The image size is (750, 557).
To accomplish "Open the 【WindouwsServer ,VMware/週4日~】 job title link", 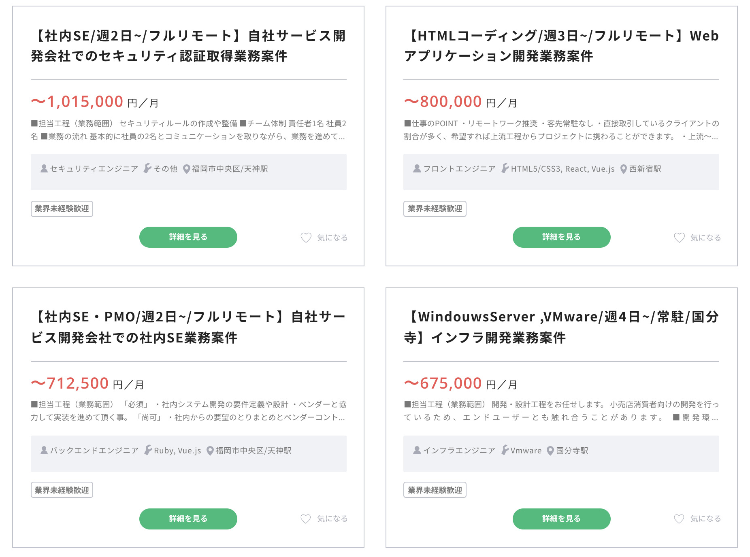I will coord(561,327).
